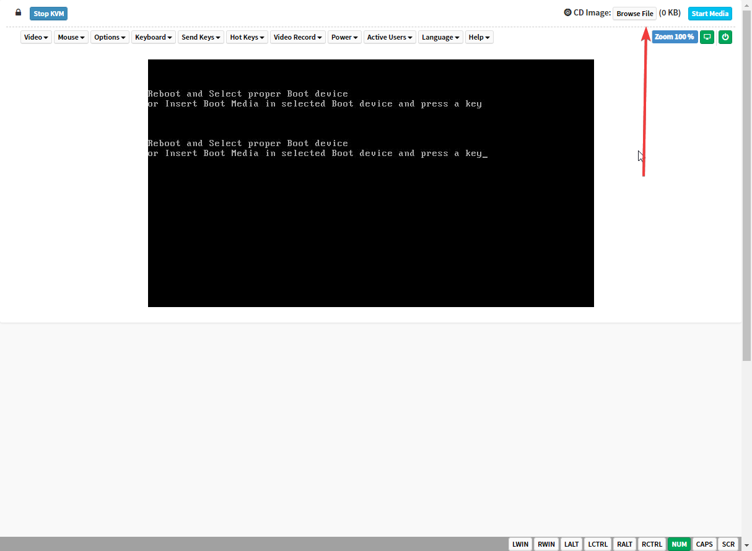Expand the Send Keys dropdown

point(201,37)
